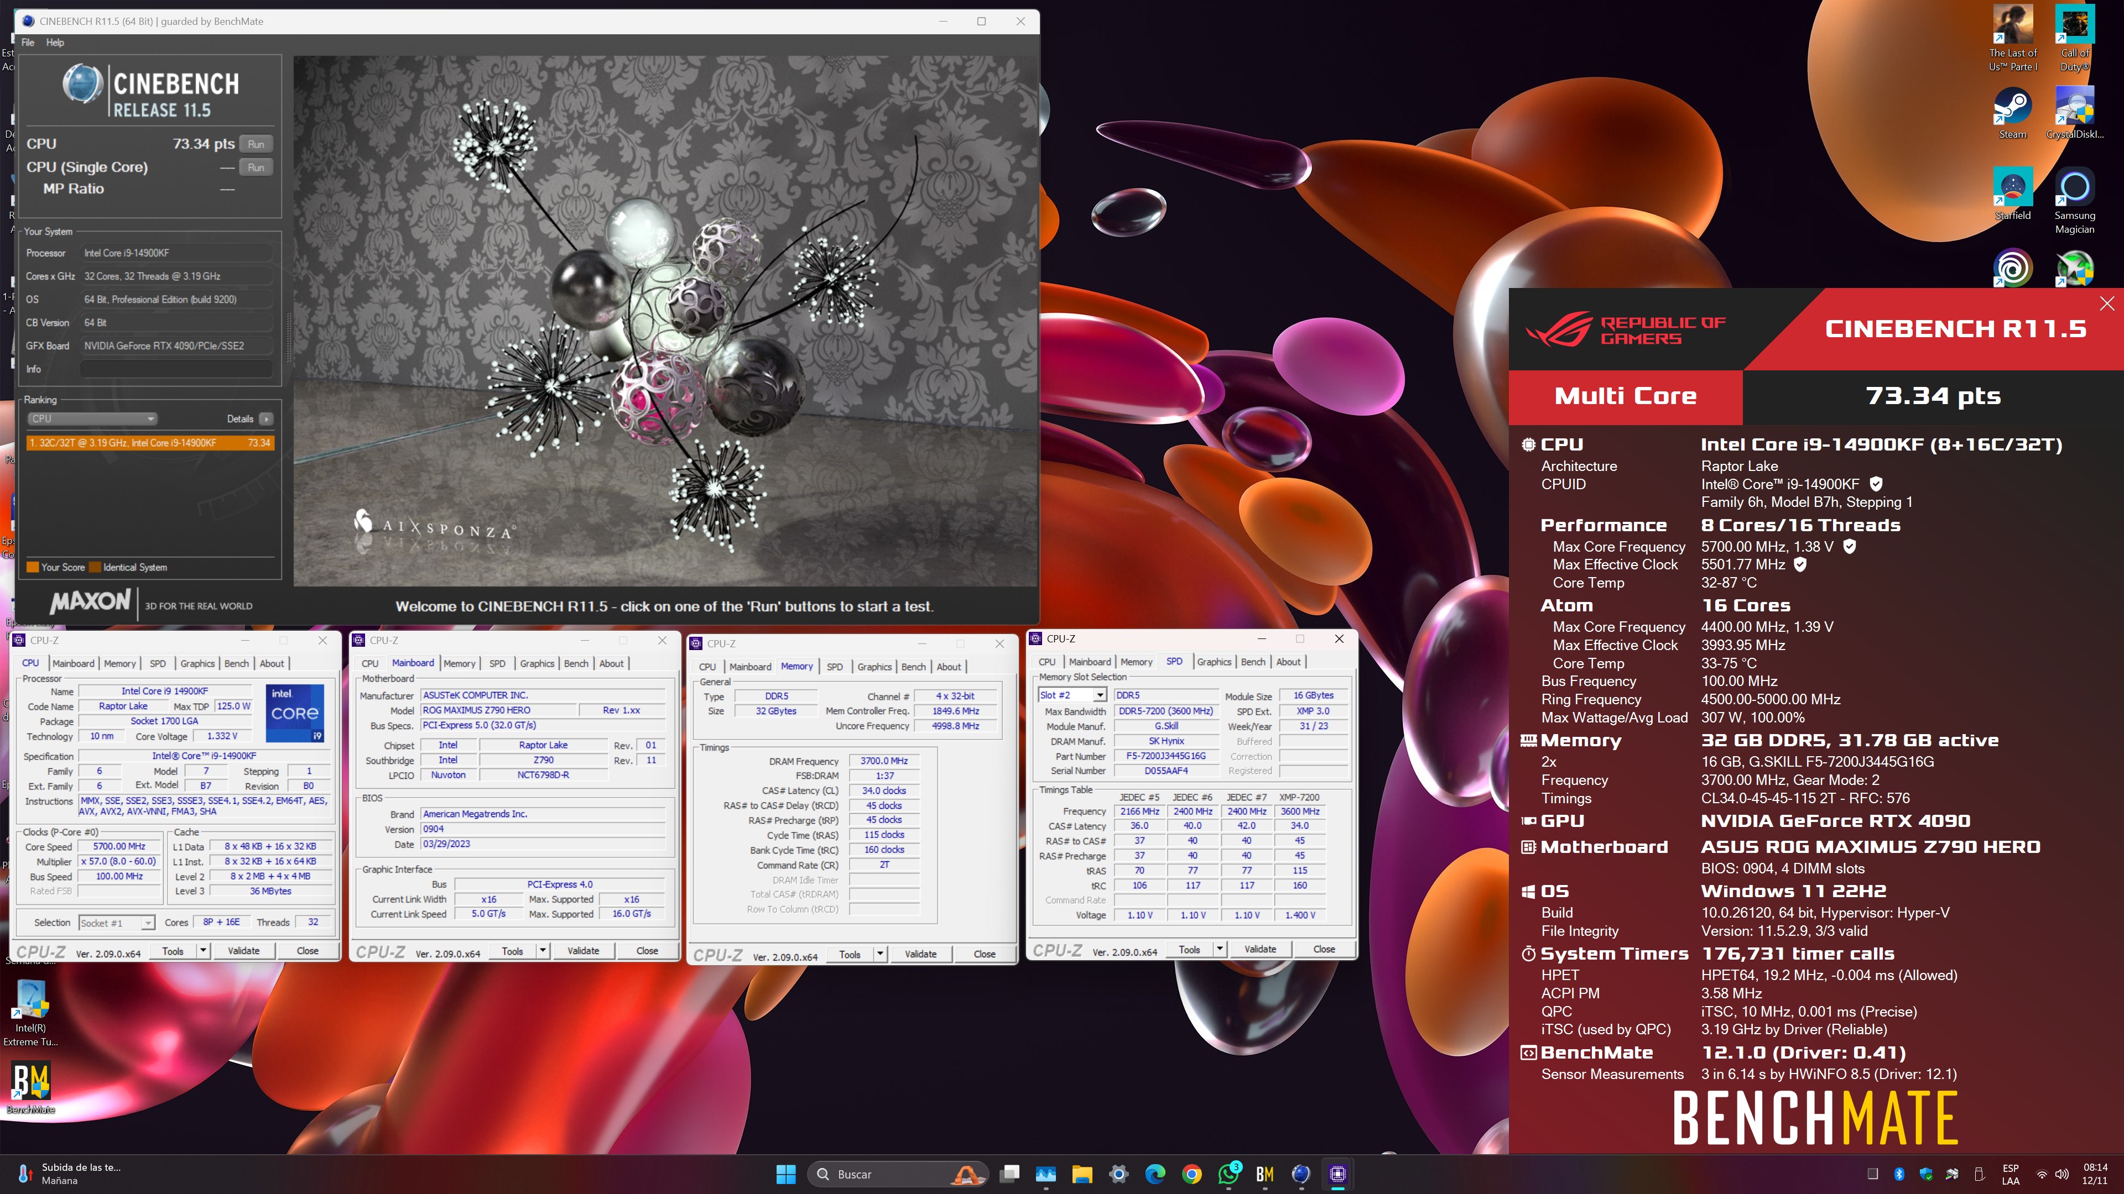This screenshot has width=2124, height=1194.
Task: Switch to BenchMate via its BM taskbar icon
Action: pyautogui.click(x=1265, y=1174)
